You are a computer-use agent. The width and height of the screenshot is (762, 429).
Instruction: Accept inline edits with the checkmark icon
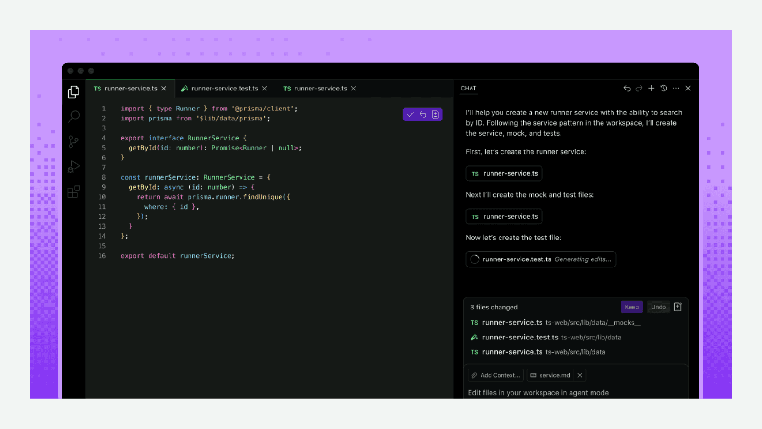click(x=410, y=114)
